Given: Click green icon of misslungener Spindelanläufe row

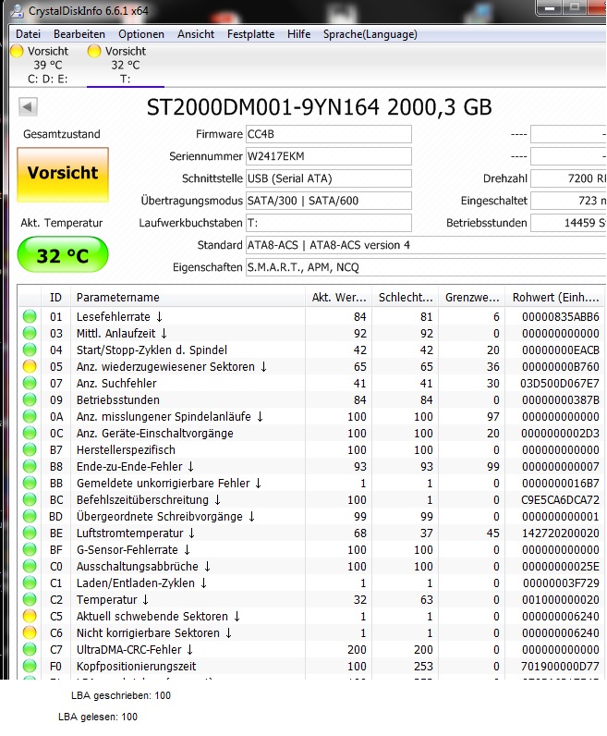Looking at the screenshot, I should [30, 417].
